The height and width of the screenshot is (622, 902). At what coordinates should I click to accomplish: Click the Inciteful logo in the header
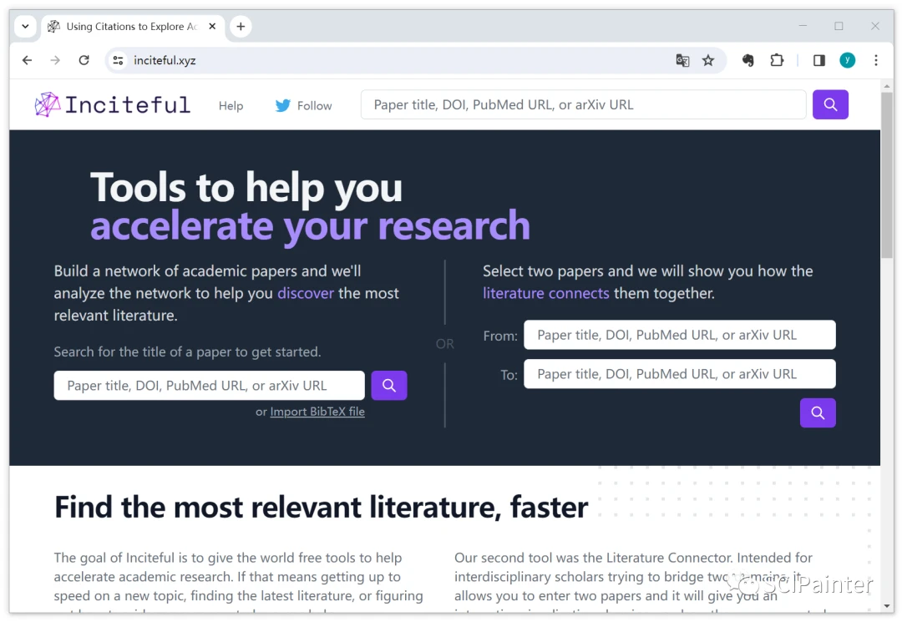click(113, 104)
